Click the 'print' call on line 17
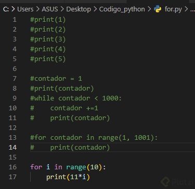The image size is (195, 189). tap(56, 177)
